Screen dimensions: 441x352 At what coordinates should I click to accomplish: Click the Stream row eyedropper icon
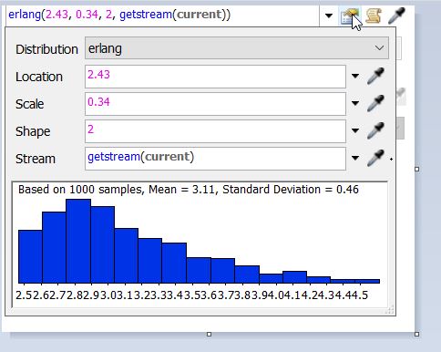[375, 158]
